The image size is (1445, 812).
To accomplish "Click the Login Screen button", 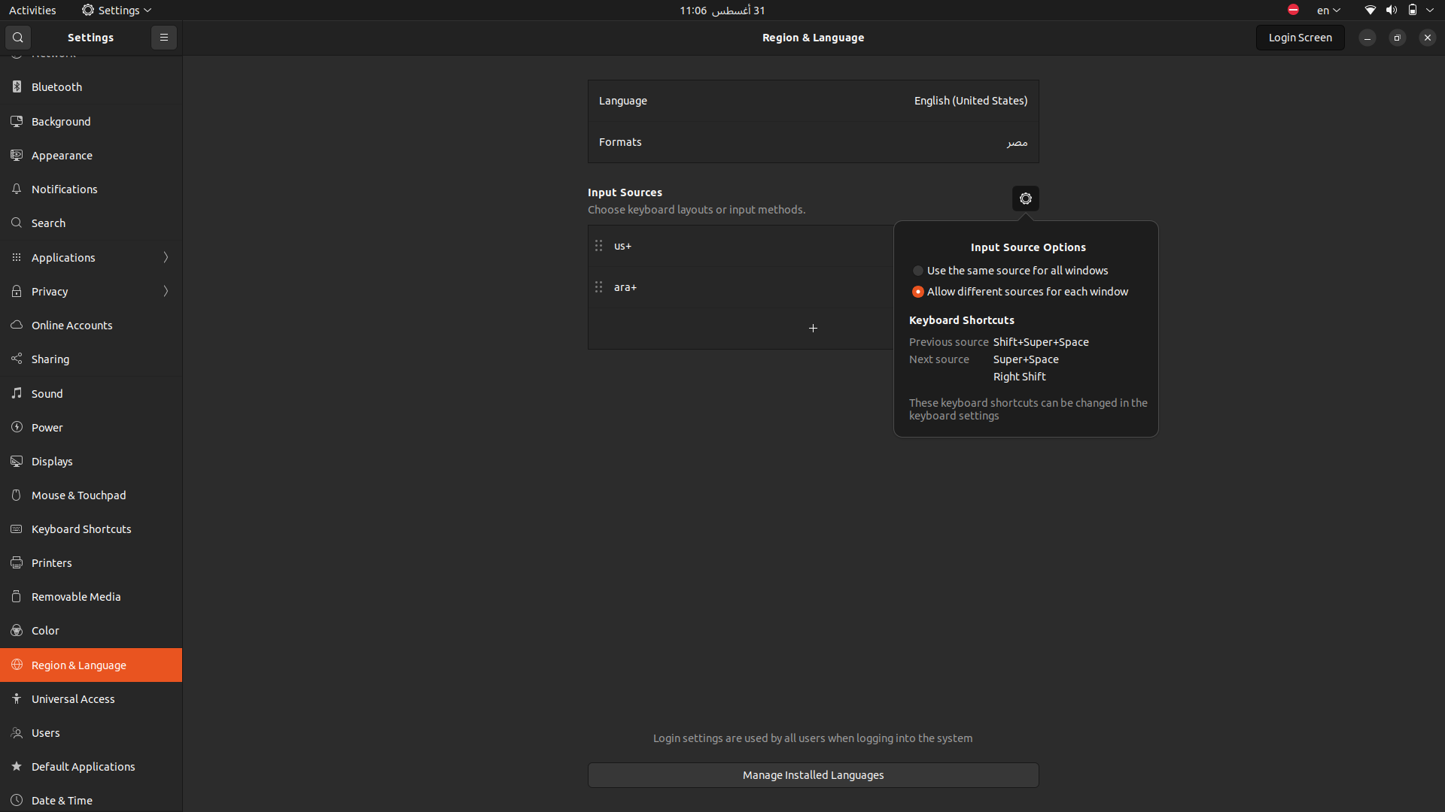I will point(1300,38).
